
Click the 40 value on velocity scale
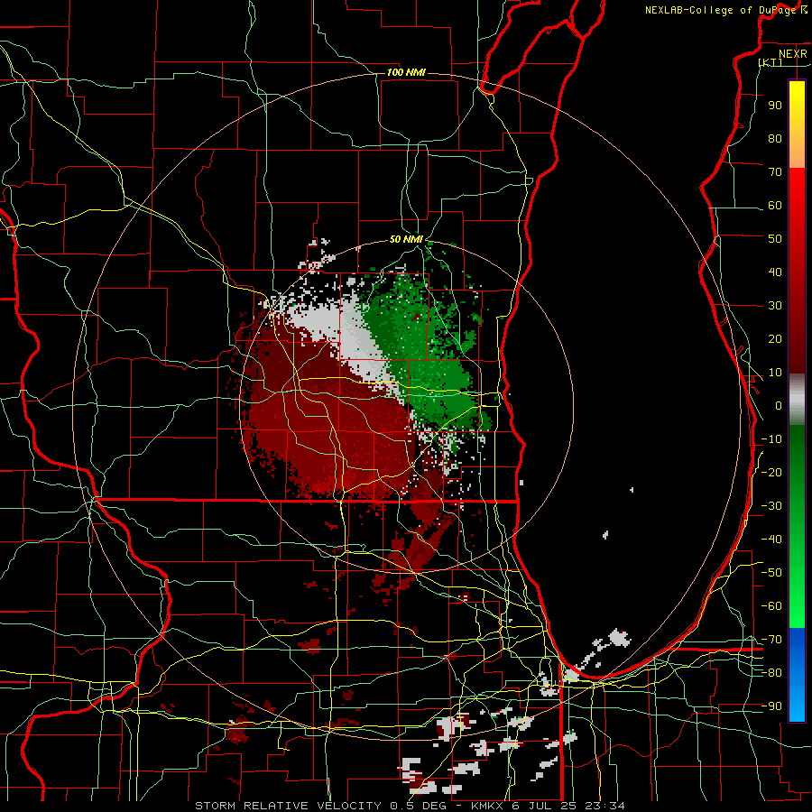click(x=775, y=272)
